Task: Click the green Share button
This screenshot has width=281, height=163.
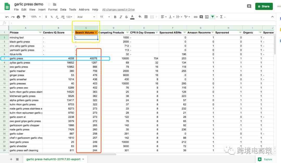Action: (x=264, y=6)
